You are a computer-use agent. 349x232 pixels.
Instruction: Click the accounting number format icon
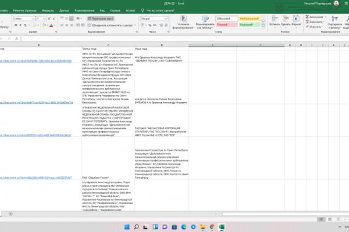[143, 26]
